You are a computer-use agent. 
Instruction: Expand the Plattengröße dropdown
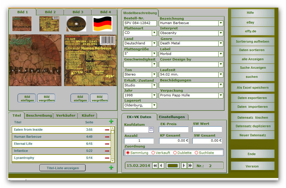tap(154, 54)
